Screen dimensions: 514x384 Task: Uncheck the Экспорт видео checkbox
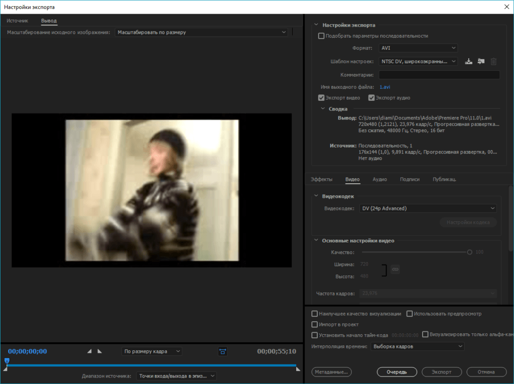(321, 98)
